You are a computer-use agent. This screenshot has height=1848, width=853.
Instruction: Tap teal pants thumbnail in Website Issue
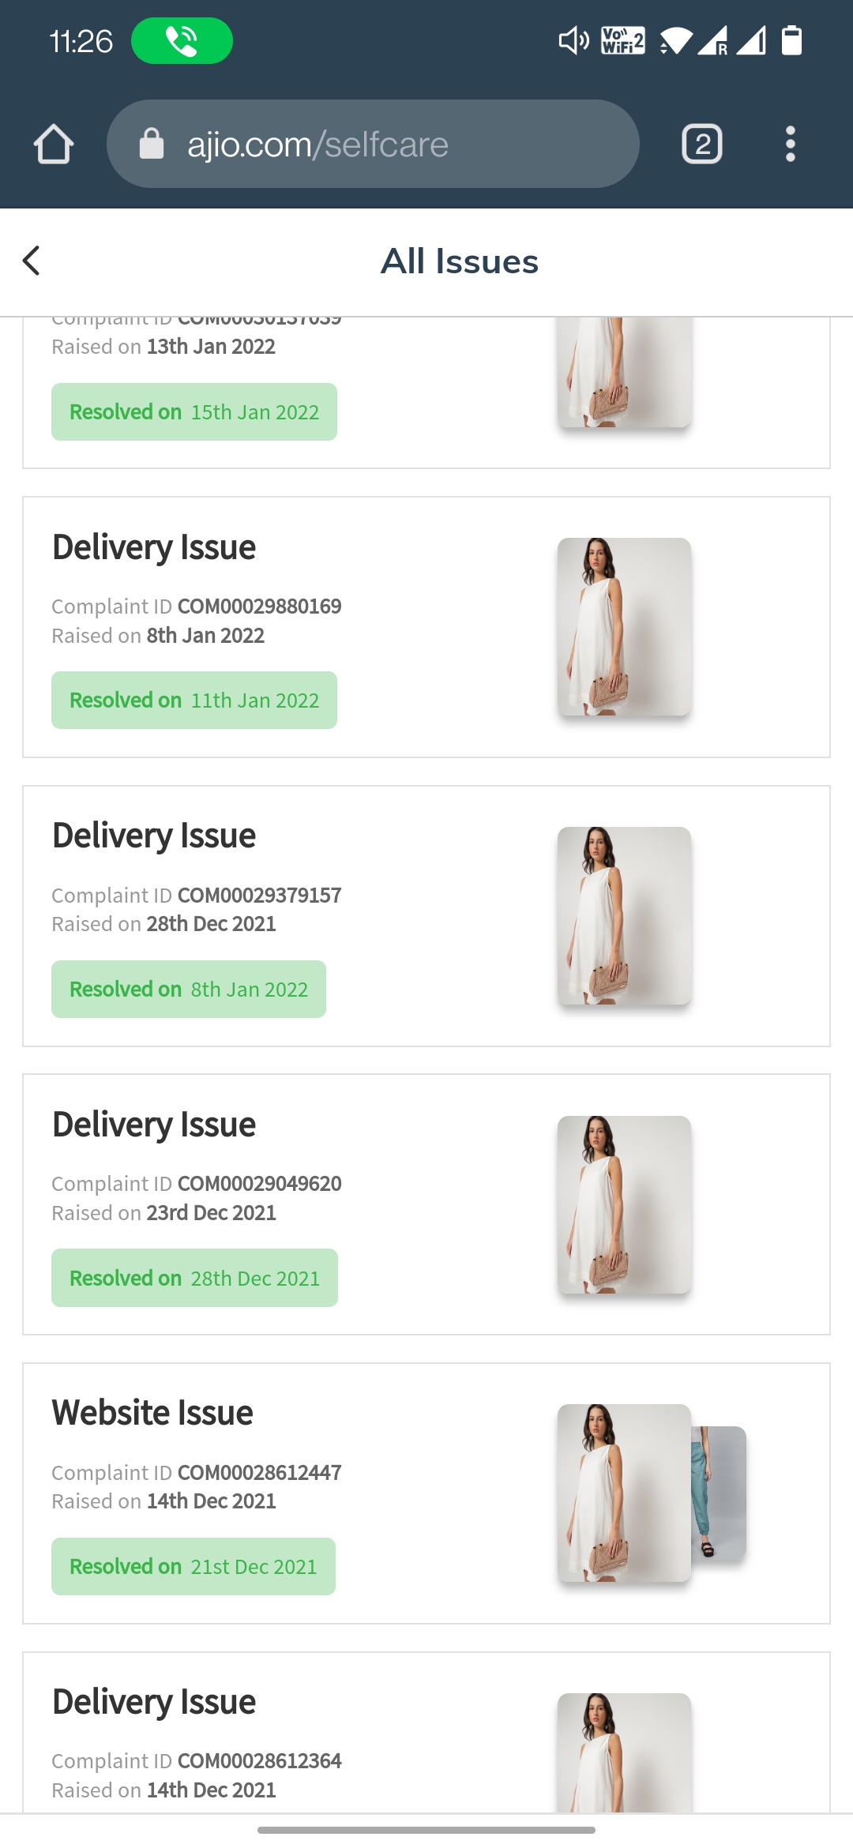[720, 1493]
